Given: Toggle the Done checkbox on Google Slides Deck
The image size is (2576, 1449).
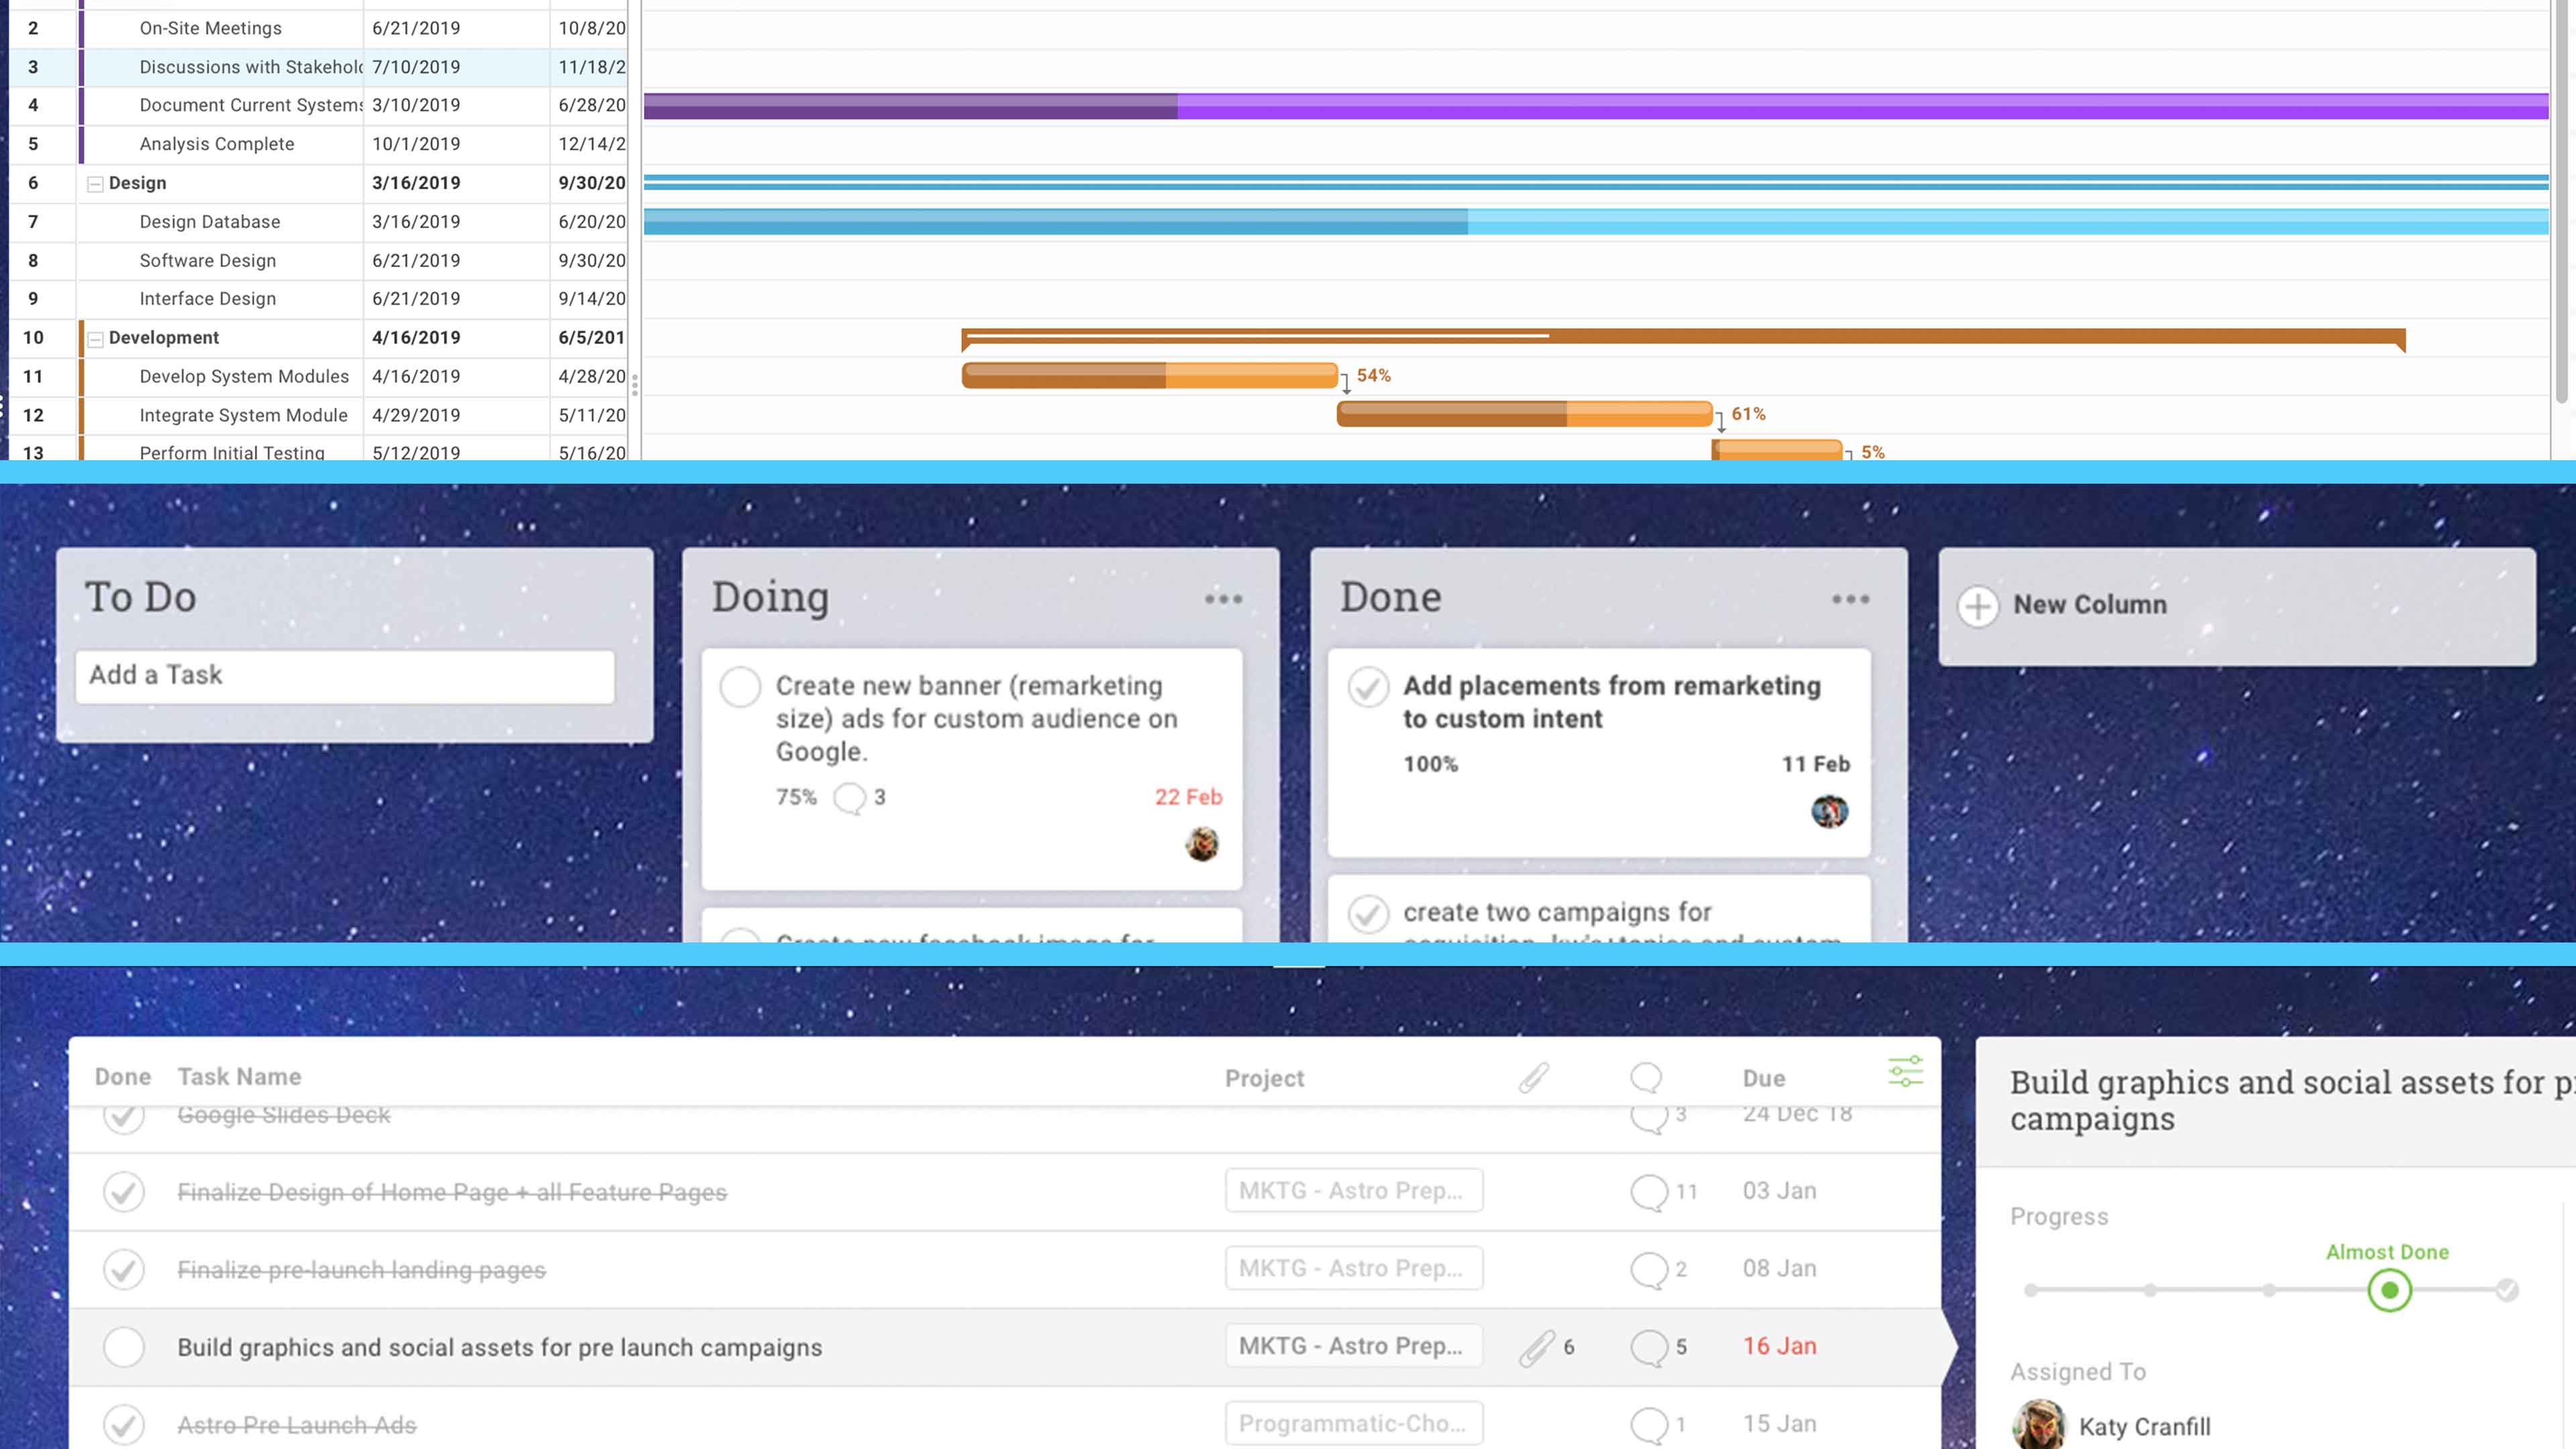Looking at the screenshot, I should pyautogui.click(x=122, y=1115).
